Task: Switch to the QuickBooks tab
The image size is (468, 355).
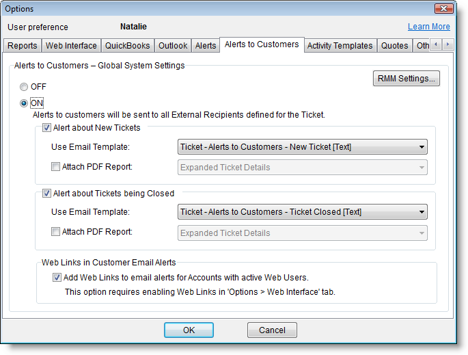Action: point(128,46)
